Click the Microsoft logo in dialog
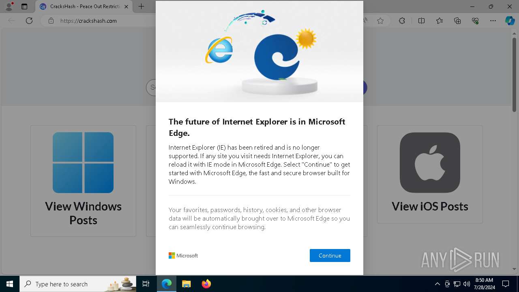The width and height of the screenshot is (519, 292). coord(183,255)
